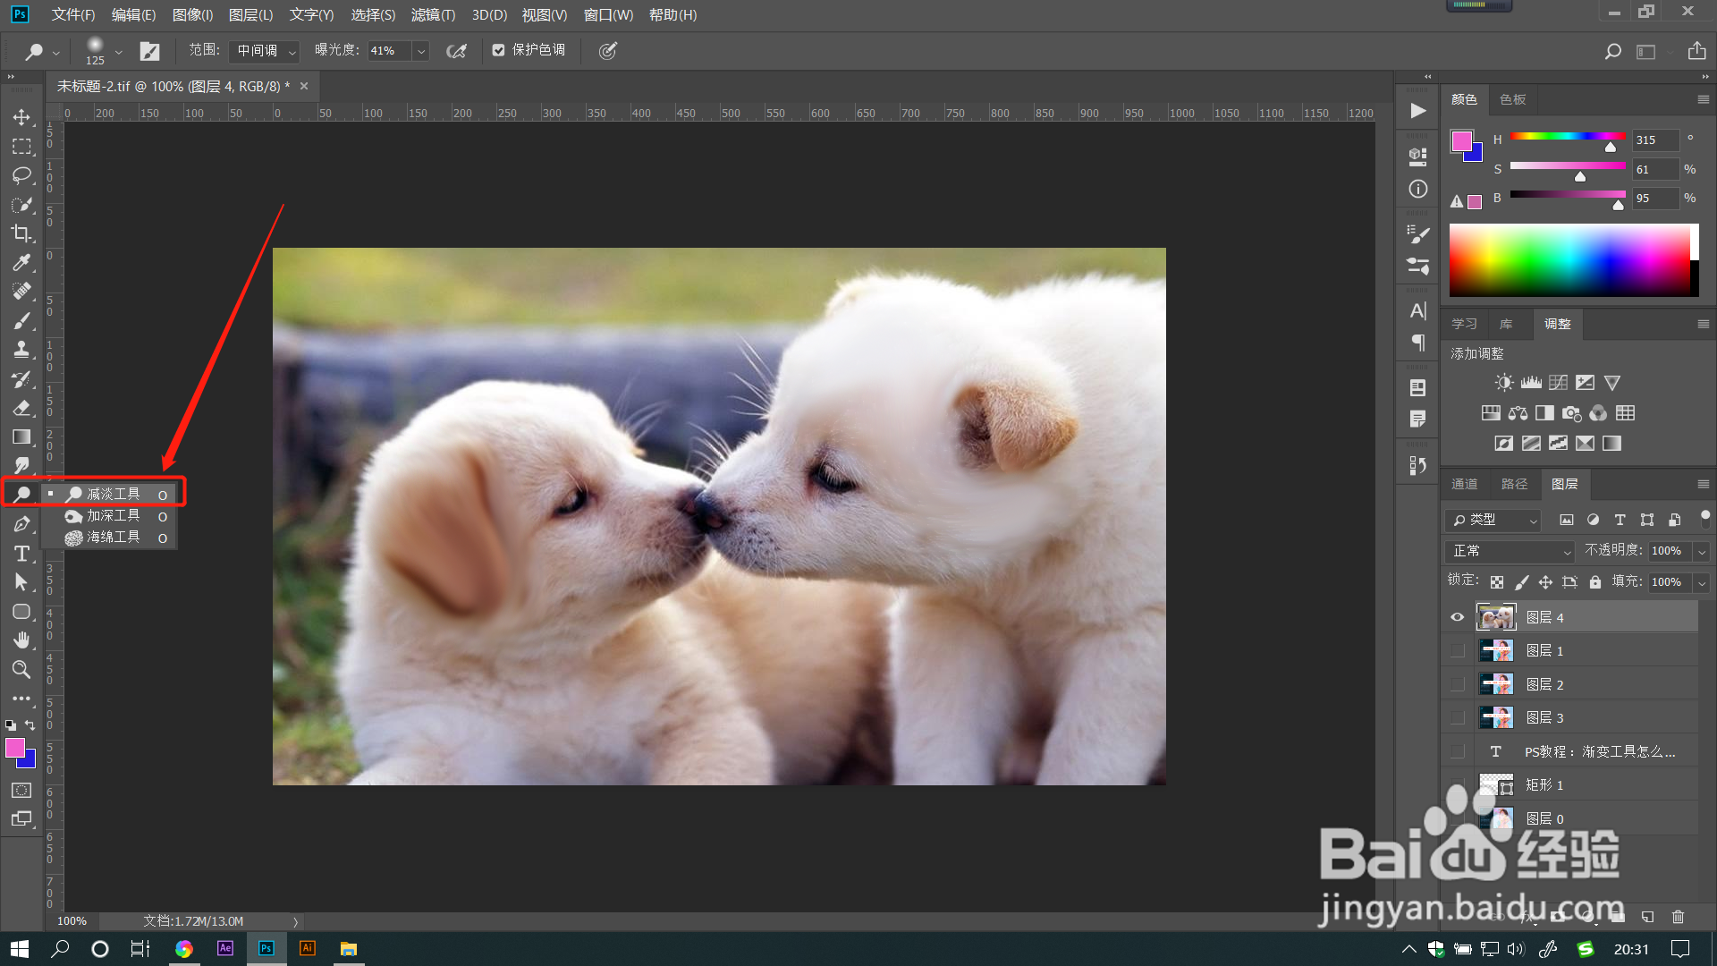Image resolution: width=1717 pixels, height=966 pixels.
Task: Add a Levels adjustment
Action: 1531,383
